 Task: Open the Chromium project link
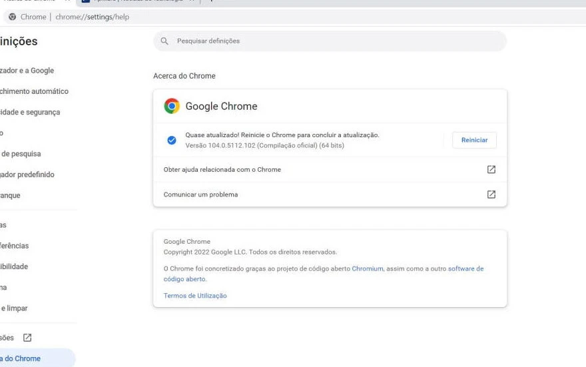tap(368, 268)
